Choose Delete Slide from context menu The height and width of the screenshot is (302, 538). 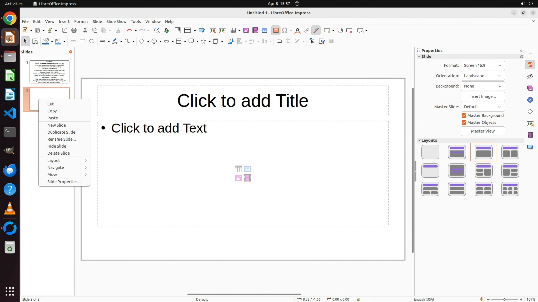pyautogui.click(x=59, y=153)
